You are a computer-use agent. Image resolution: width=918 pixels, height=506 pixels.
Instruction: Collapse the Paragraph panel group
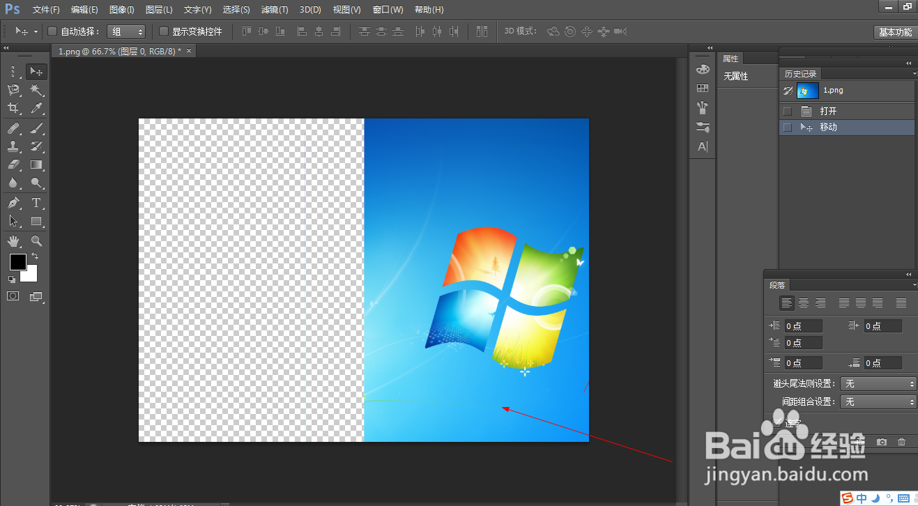(908, 274)
